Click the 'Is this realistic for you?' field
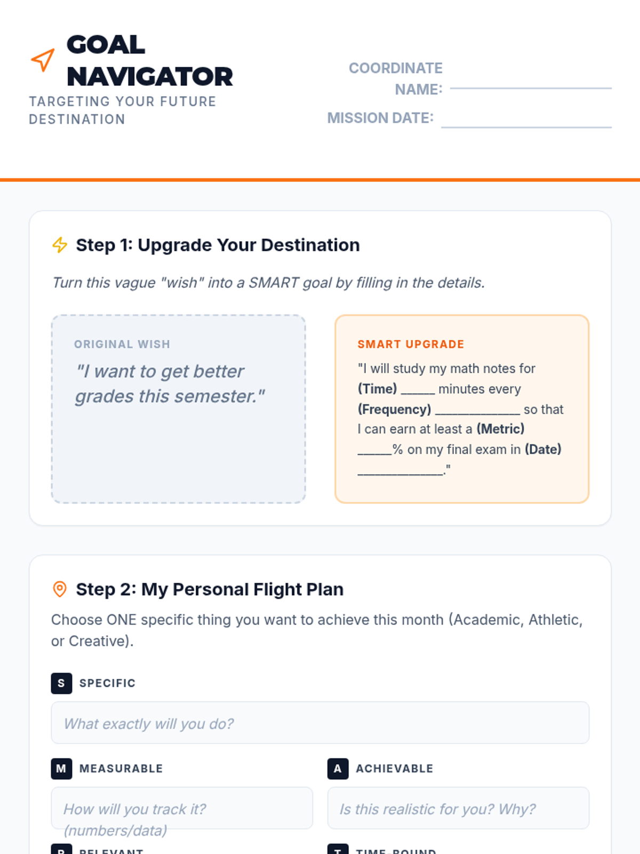Image resolution: width=640 pixels, height=854 pixels. [x=458, y=808]
